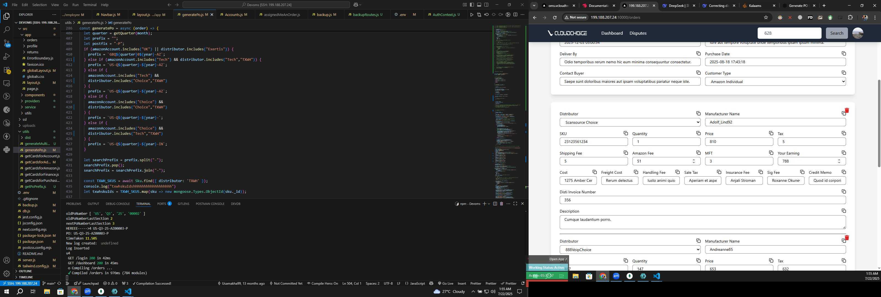Increment the Your Earning value
The image size is (881, 297).
click(839, 159)
